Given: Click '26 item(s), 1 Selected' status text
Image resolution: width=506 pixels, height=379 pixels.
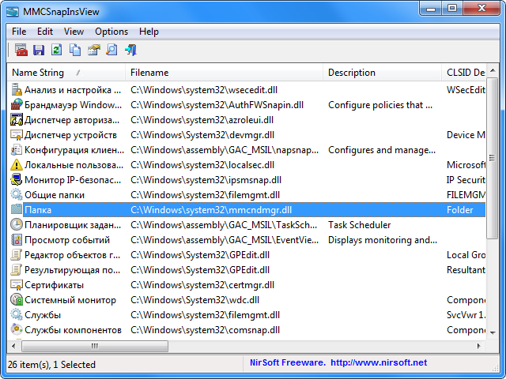Looking at the screenshot, I should coord(51,365).
